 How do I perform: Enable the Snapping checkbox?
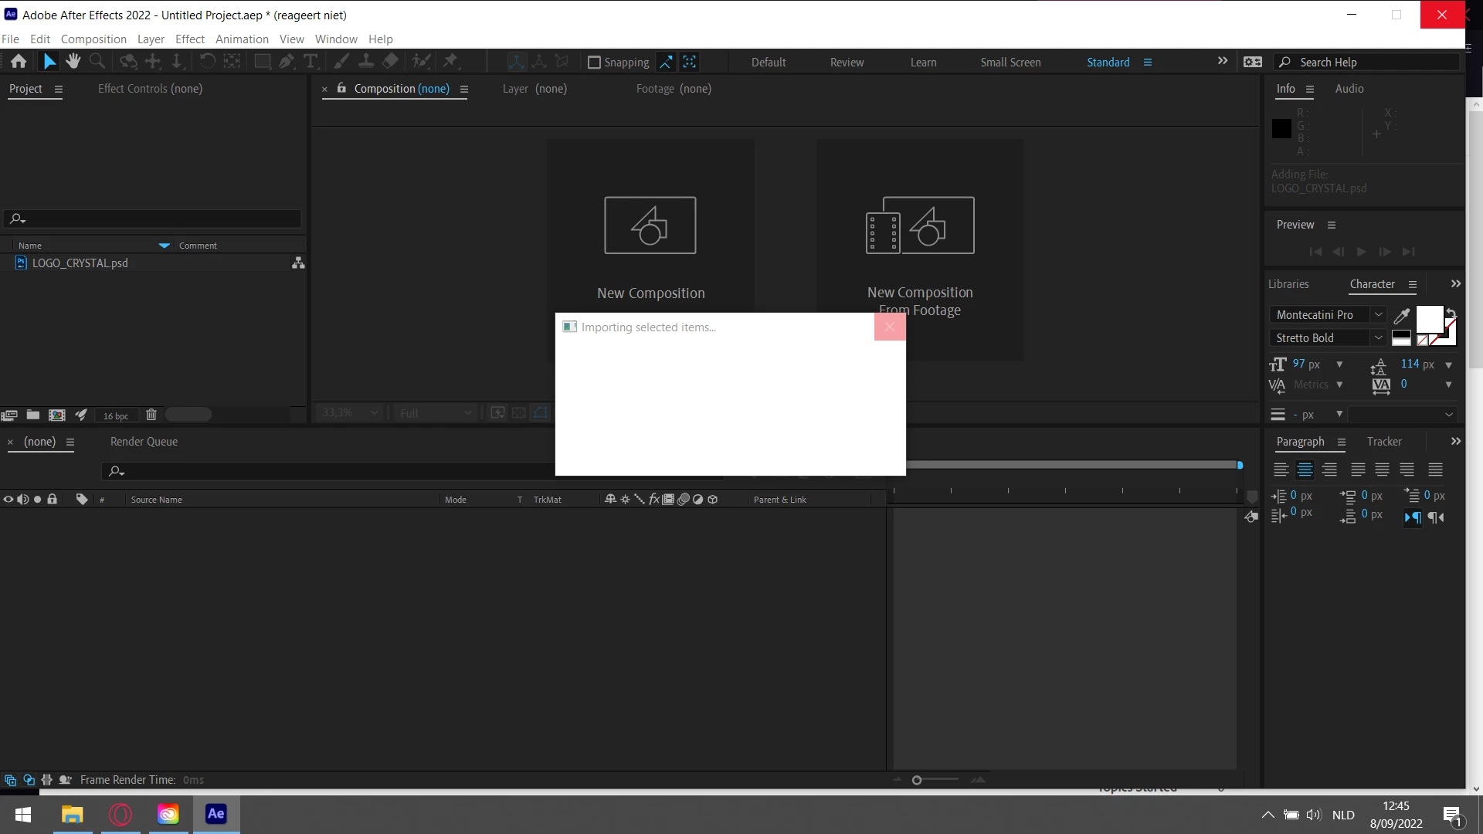(x=594, y=63)
